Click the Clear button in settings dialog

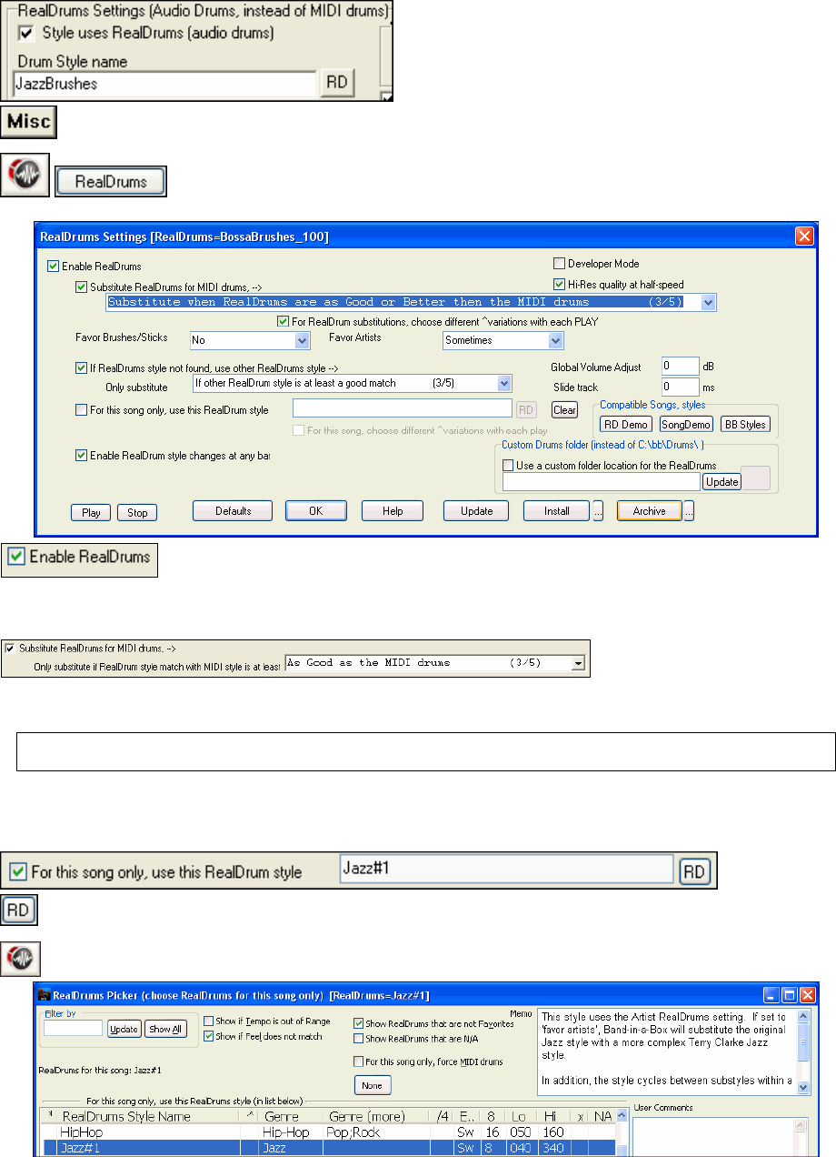tap(564, 410)
